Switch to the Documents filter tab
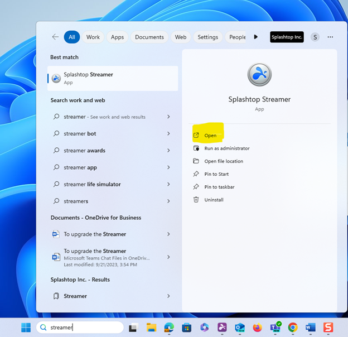The height and width of the screenshot is (337, 348). (x=149, y=37)
